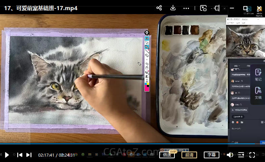The height and width of the screenshot is (162, 265).
Task: Open the 笔记 notes panel
Action: coord(258,75)
